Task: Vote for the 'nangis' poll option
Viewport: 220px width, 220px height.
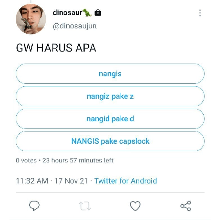Action: [x=110, y=74]
